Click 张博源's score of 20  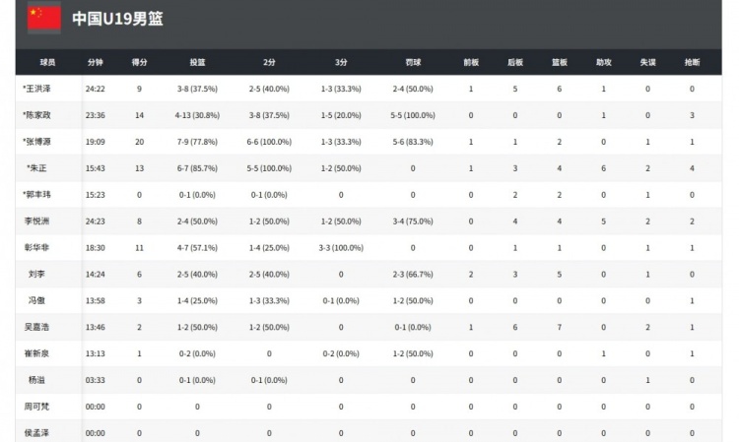pos(140,142)
